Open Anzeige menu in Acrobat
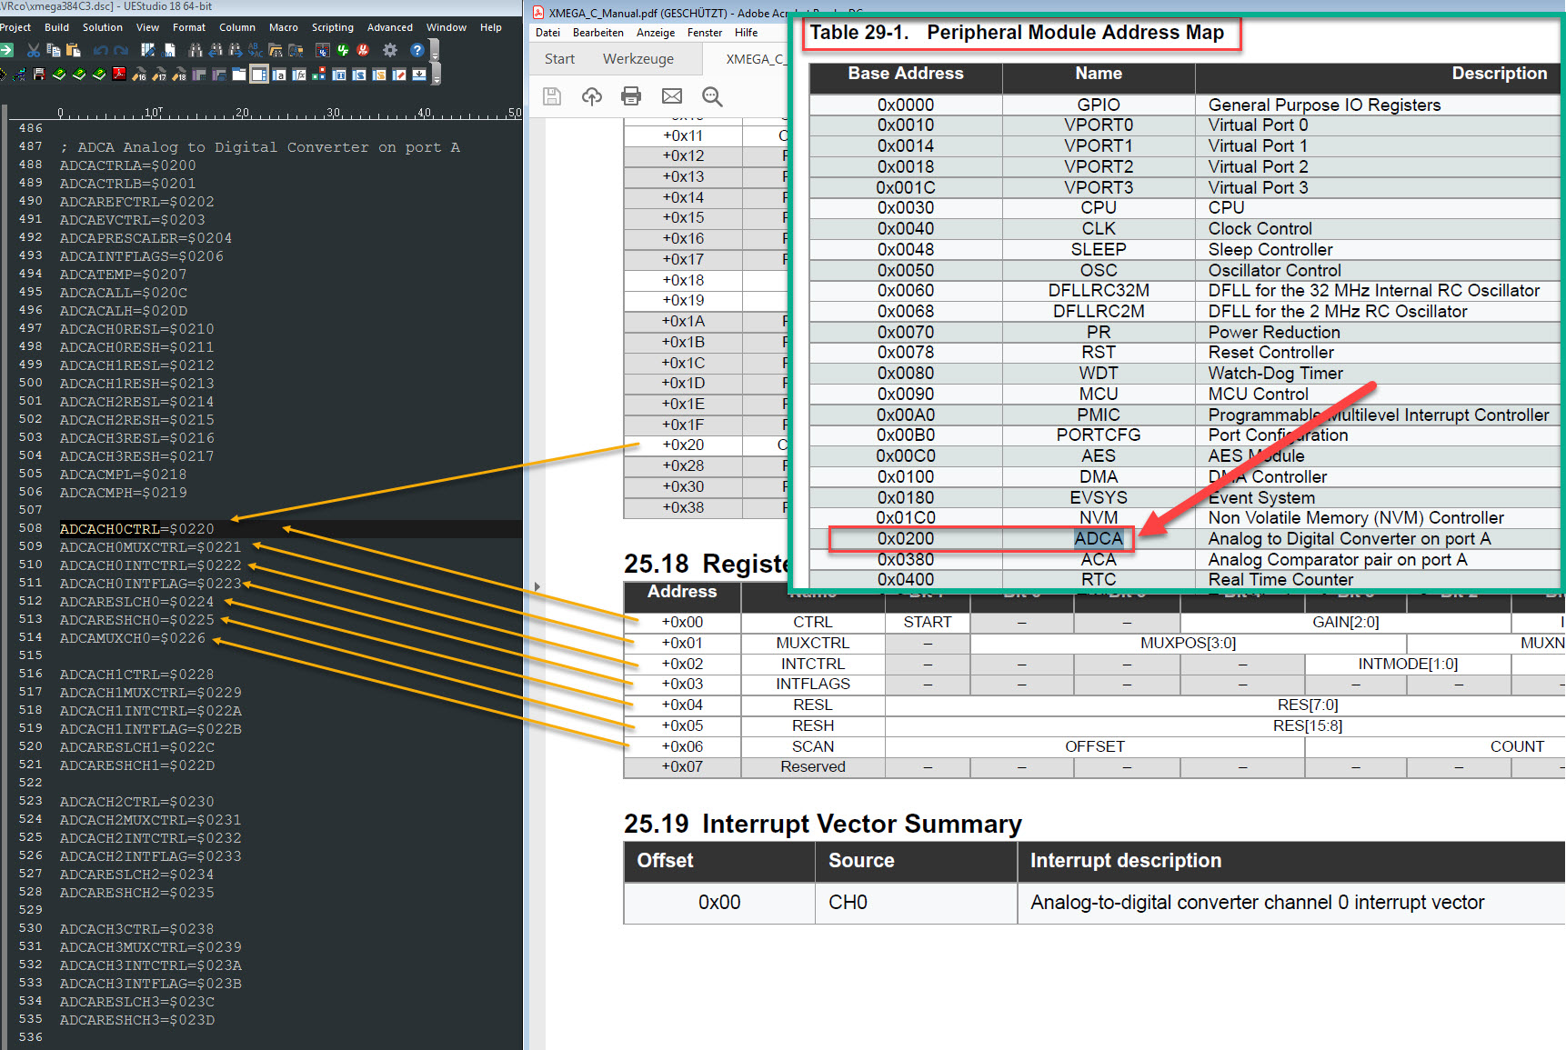 tap(656, 33)
